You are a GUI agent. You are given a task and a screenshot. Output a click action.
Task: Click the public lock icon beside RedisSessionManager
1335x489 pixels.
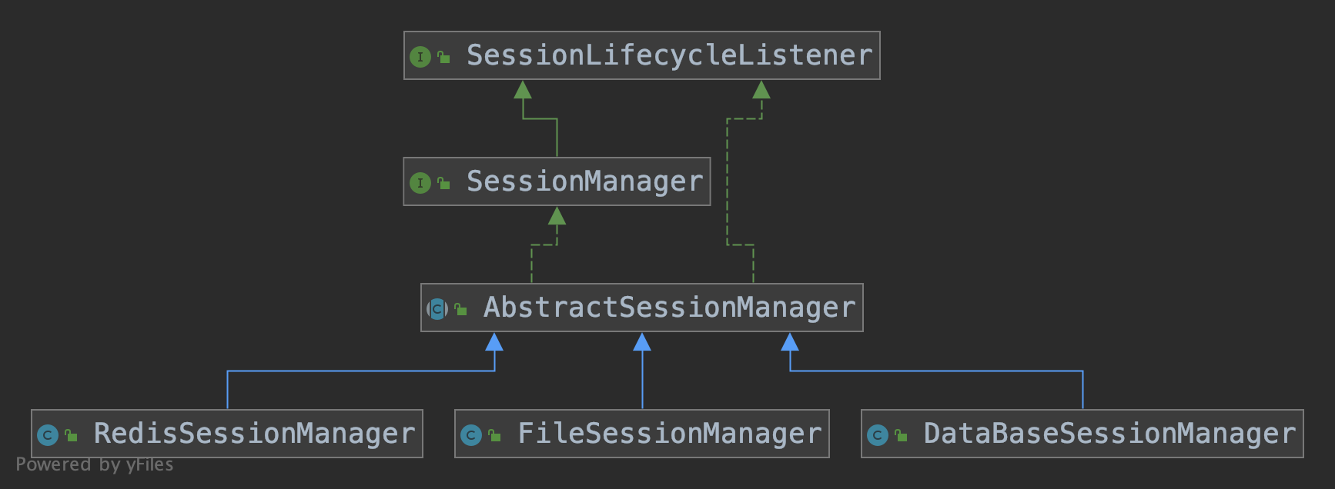click(71, 435)
